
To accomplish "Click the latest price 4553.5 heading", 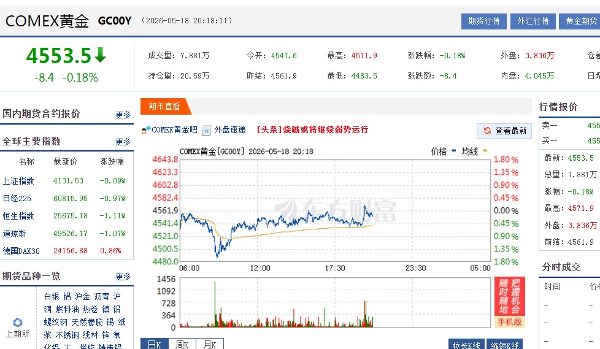I will point(58,56).
